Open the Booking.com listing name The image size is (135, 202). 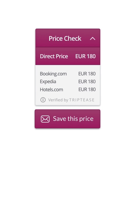(x=53, y=74)
